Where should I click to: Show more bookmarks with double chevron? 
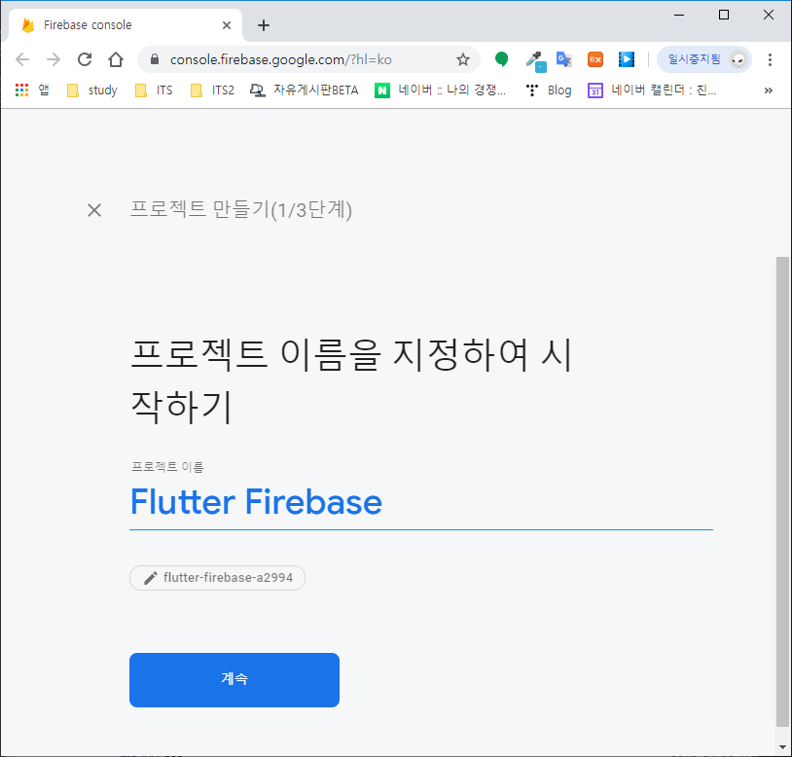pos(769,90)
